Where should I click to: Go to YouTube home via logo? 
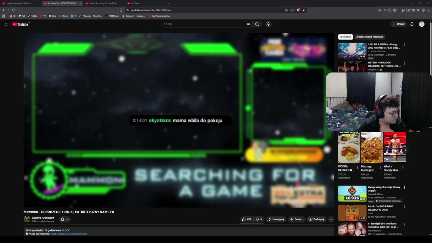pyautogui.click(x=21, y=24)
